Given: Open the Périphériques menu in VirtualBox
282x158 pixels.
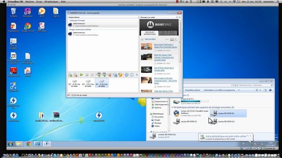Looking at the screenshot, I should 51,1.
